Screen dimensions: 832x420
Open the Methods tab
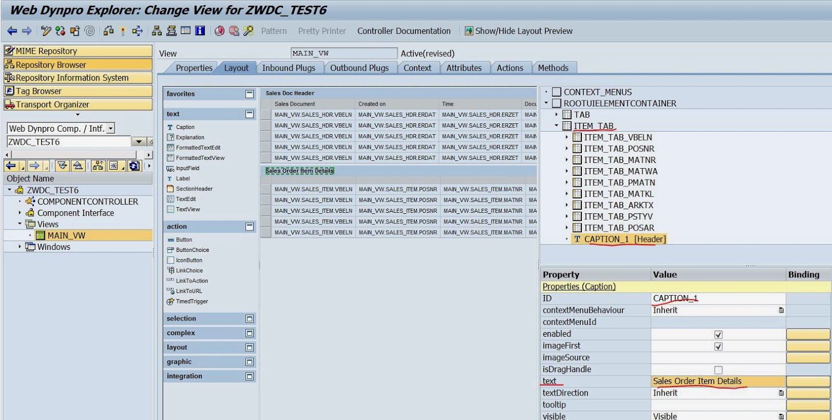pyautogui.click(x=553, y=68)
